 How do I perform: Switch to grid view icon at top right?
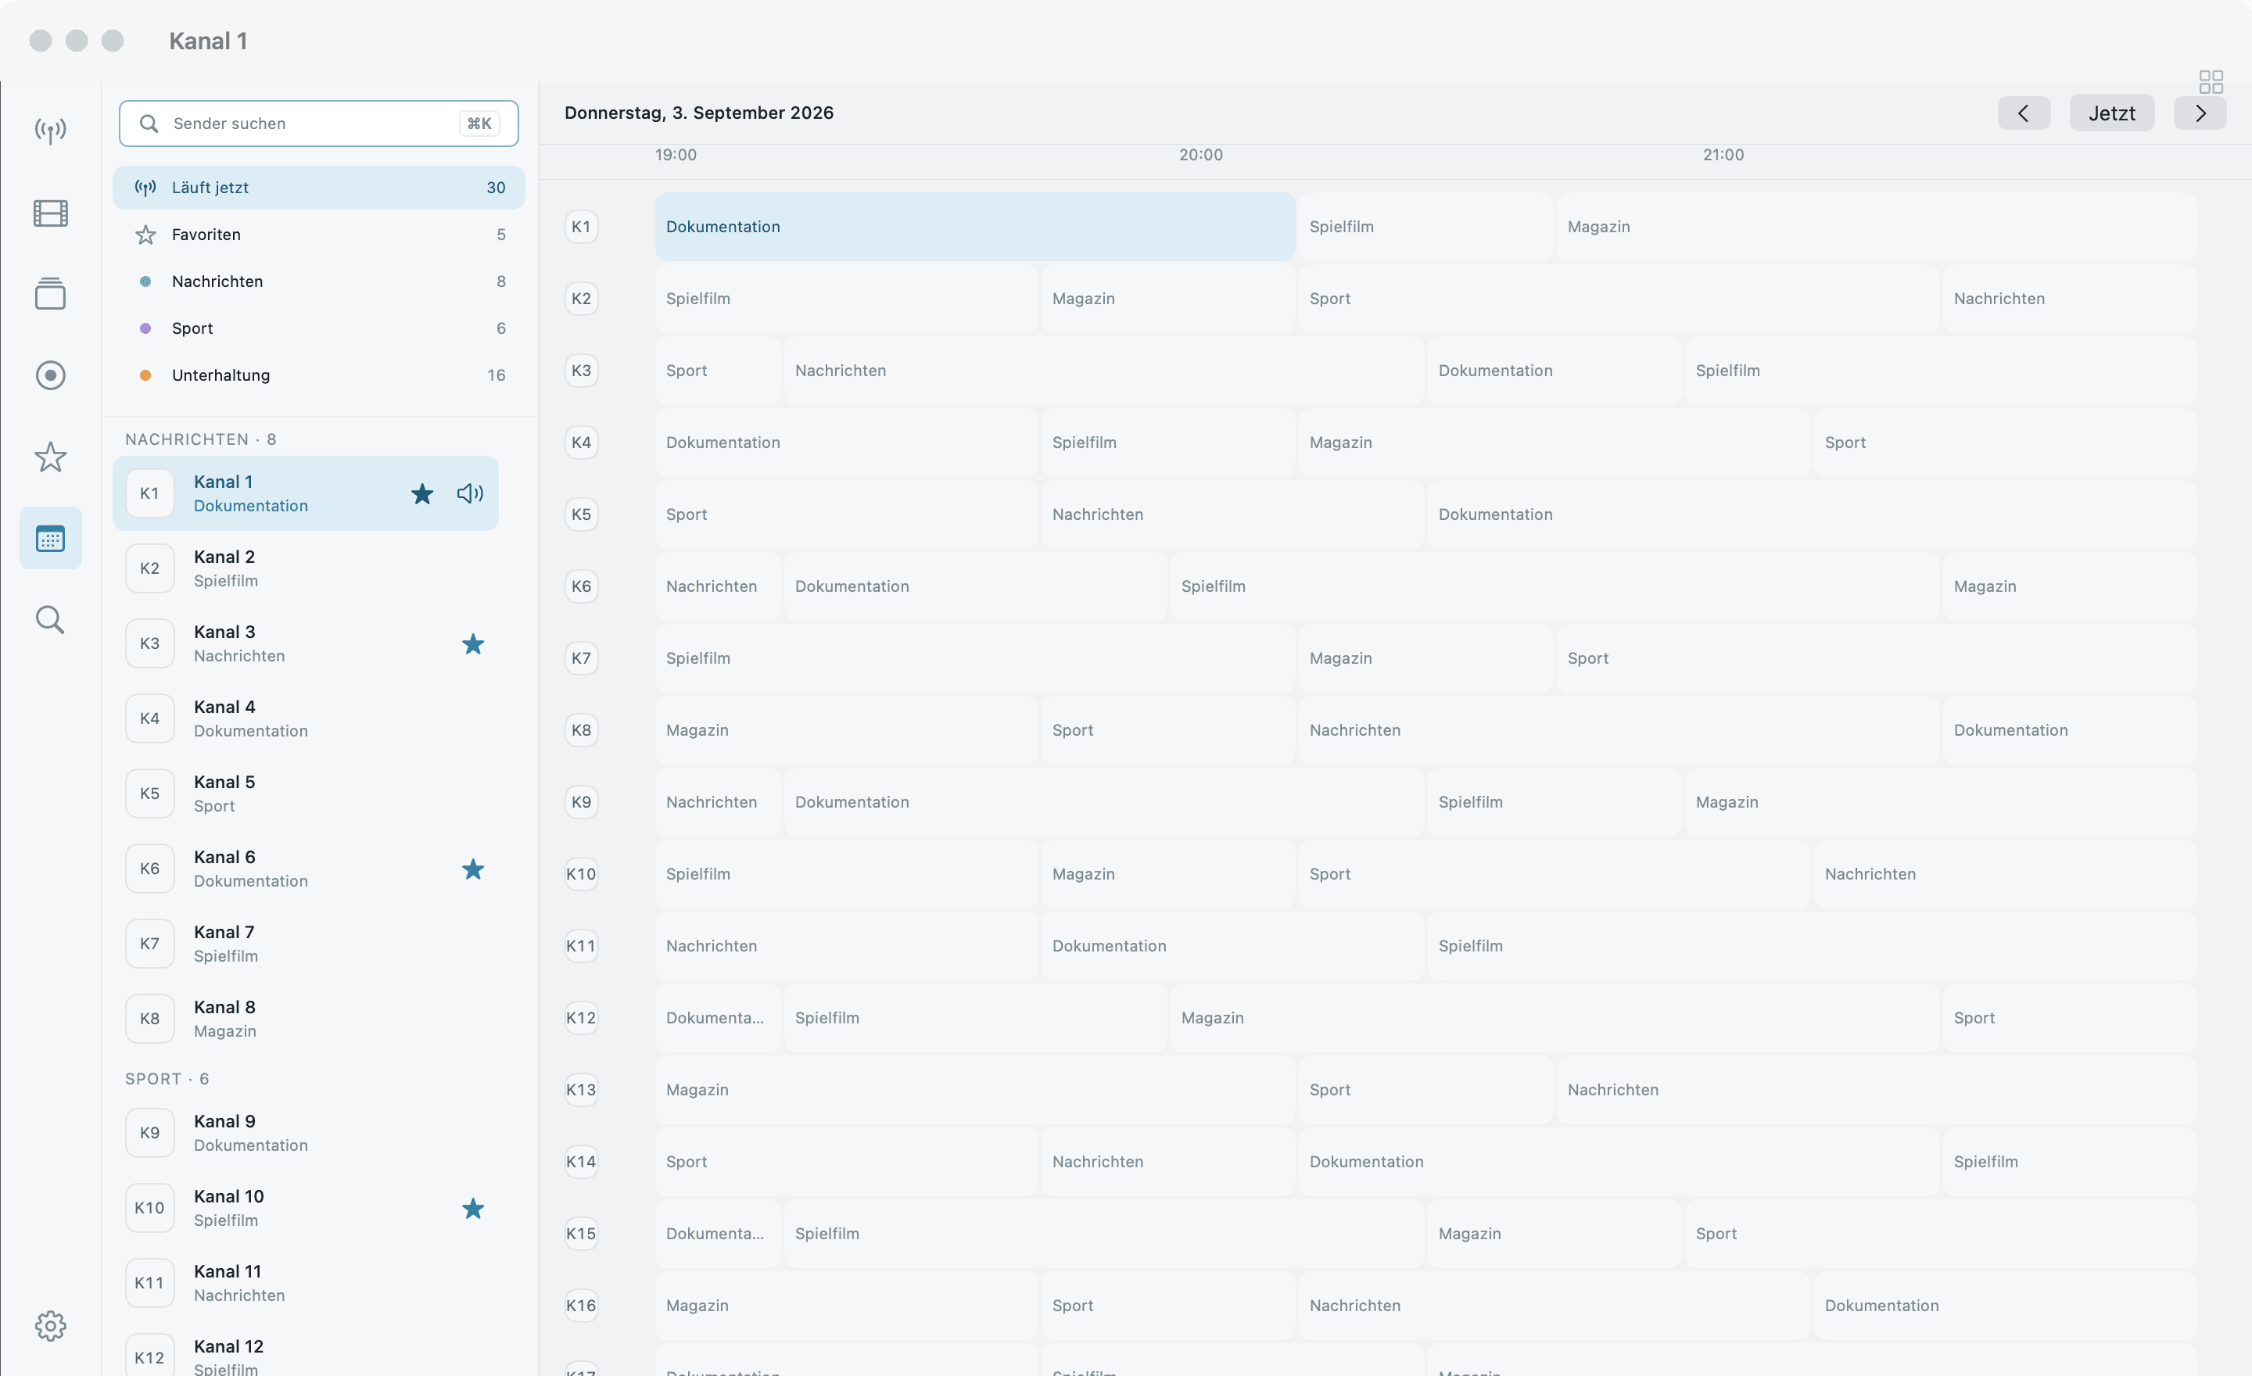(x=2211, y=82)
